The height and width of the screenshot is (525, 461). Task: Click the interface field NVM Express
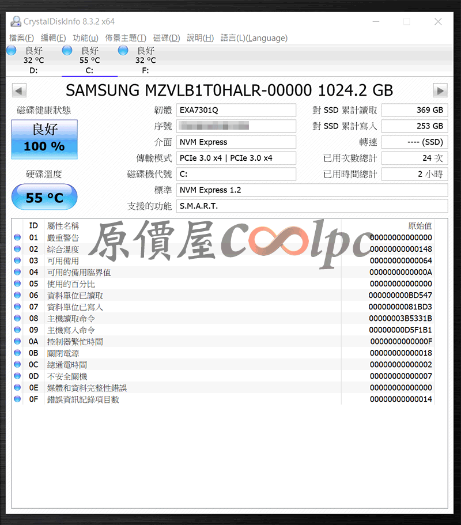[236, 142]
